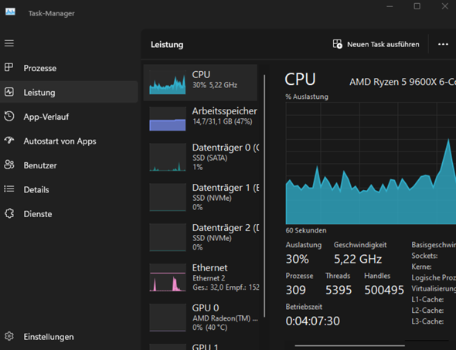The image size is (456, 350).
Task: Click the L2-Cache: label
Action: [427, 311]
